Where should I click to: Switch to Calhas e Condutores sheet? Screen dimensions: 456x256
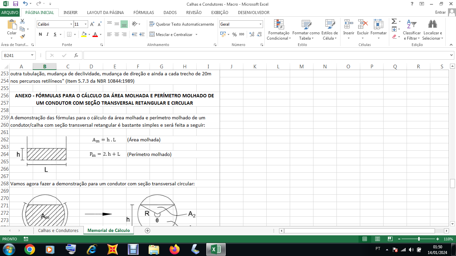click(x=58, y=230)
